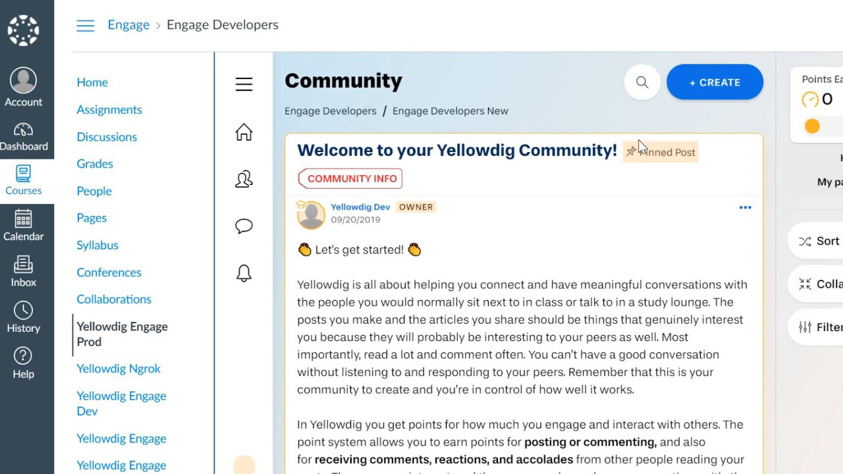Image resolution: width=843 pixels, height=474 pixels.
Task: Go to the Dashboard in global navigation
Action: coord(24,137)
